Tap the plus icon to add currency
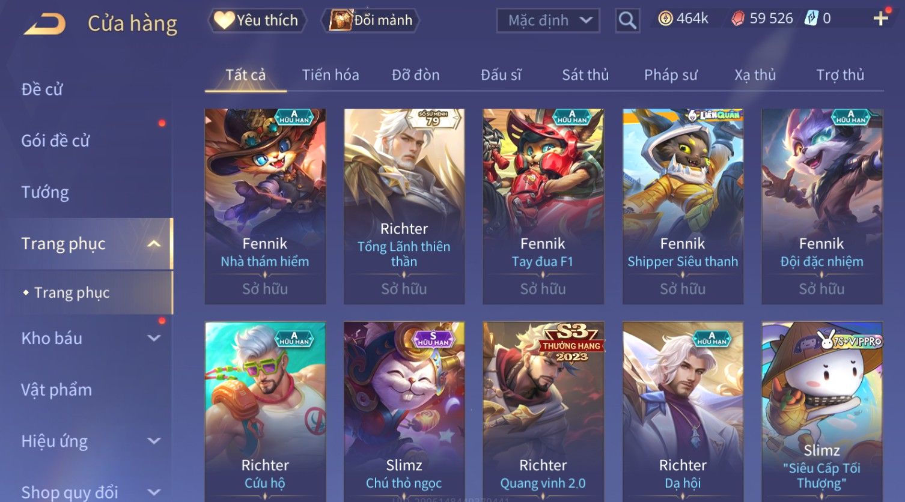This screenshot has height=502, width=905. (881, 19)
